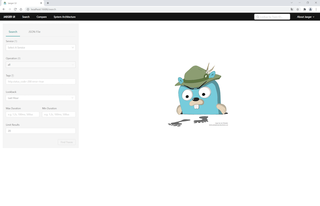The image size is (320, 206).
Task: Open a new browser tab
Action: point(48,3)
